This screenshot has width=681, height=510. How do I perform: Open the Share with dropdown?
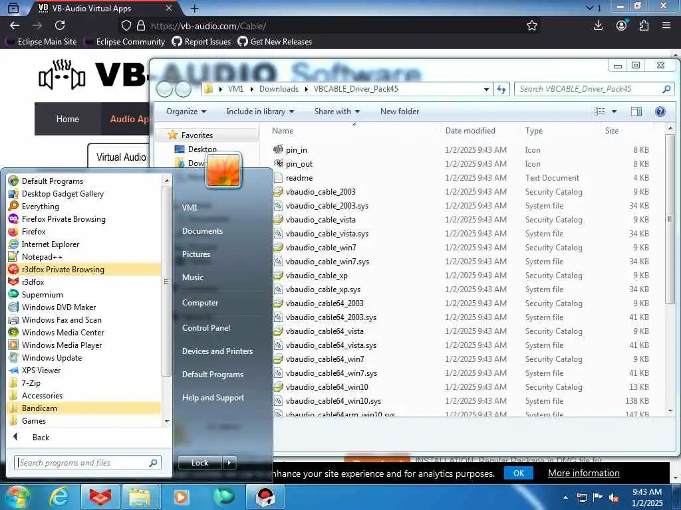(x=337, y=111)
